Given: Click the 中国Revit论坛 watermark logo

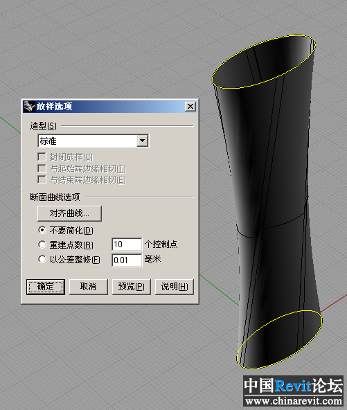Looking at the screenshot, I should 293,391.
